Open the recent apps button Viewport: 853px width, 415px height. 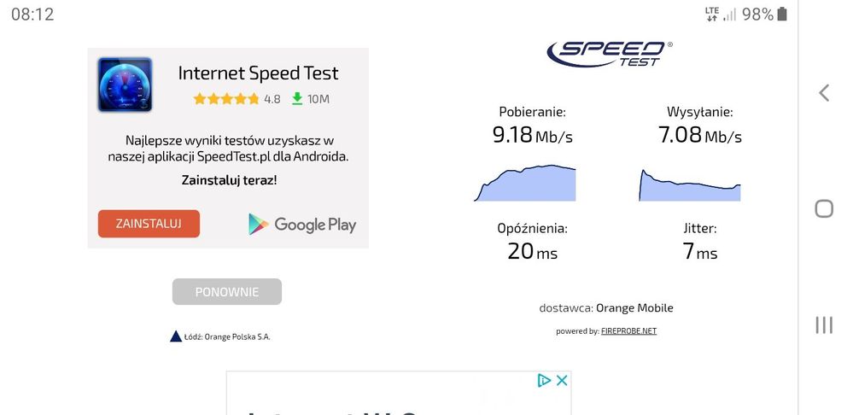(x=824, y=324)
